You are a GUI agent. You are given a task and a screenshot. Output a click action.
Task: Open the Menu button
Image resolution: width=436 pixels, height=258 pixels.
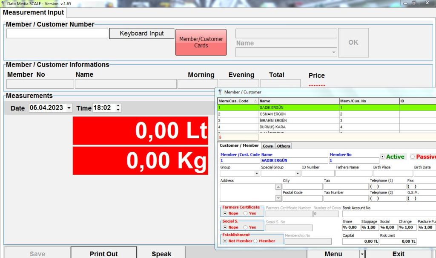tap(333, 254)
